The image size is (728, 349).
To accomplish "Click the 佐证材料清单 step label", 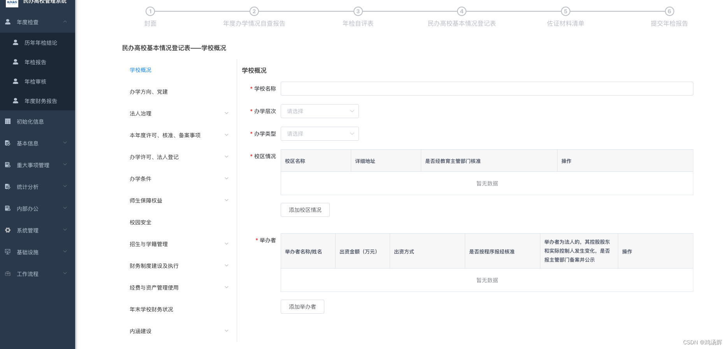I will [x=566, y=24].
